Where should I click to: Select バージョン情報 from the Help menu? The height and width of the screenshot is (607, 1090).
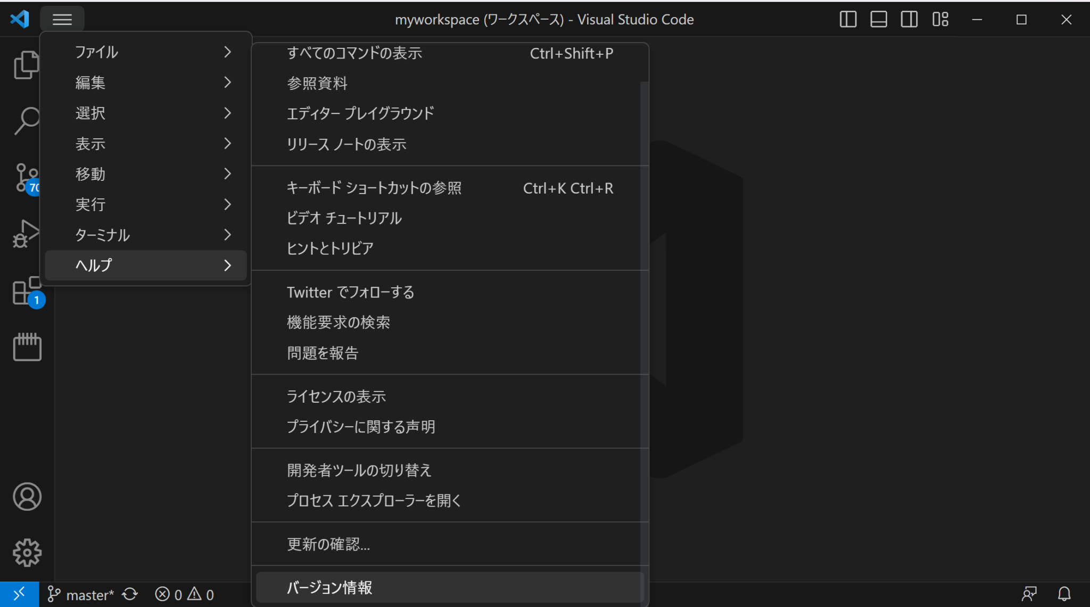pos(329,587)
